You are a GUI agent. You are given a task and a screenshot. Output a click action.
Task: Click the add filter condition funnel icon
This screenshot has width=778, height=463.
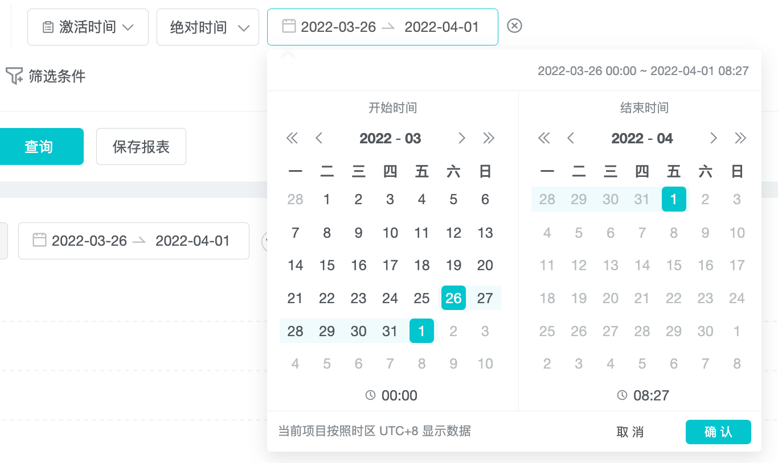click(14, 76)
